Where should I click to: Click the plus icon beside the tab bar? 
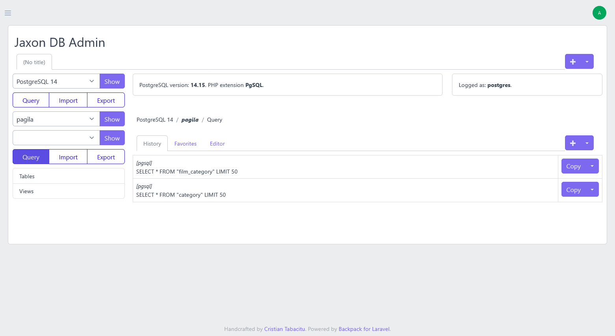[x=573, y=61]
